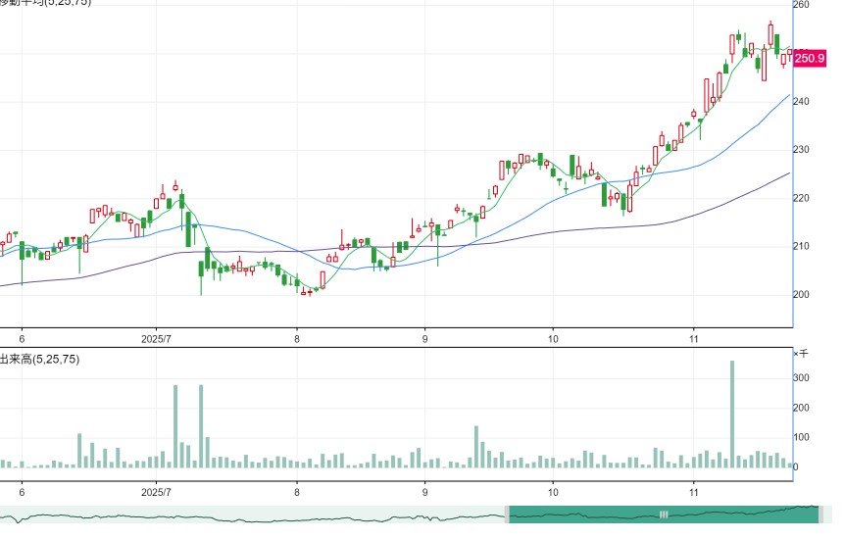Viewport: 844px width, 539px height.
Task: Click the 220 price axis label
Action: pos(801,198)
